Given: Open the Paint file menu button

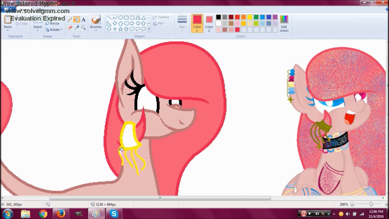Looking at the screenshot, I should coord(8,10).
